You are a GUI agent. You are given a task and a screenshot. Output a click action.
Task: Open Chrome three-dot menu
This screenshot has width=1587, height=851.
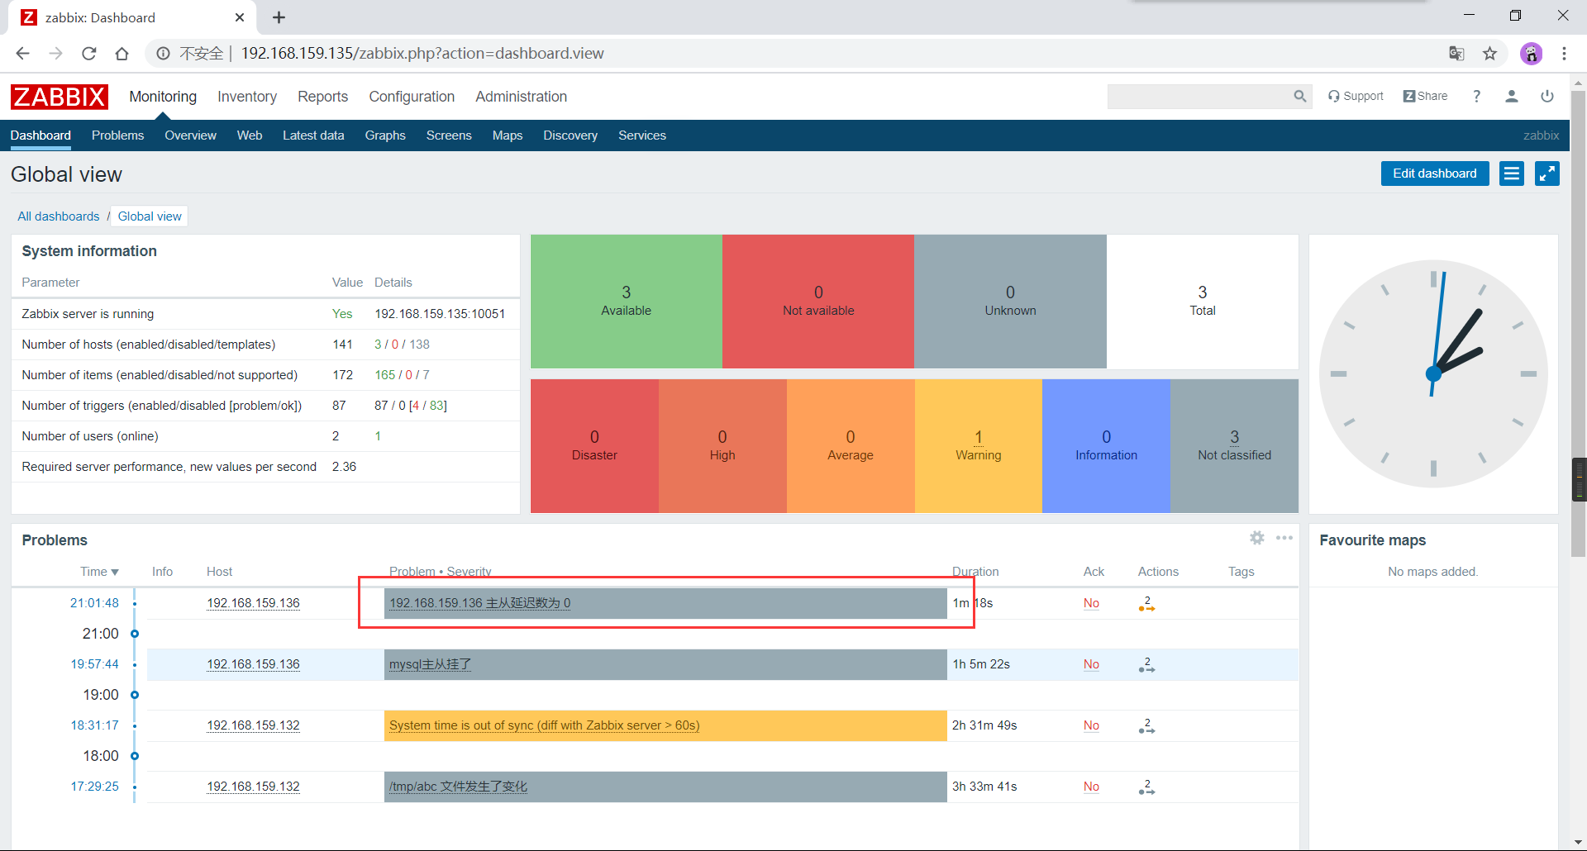(1564, 54)
